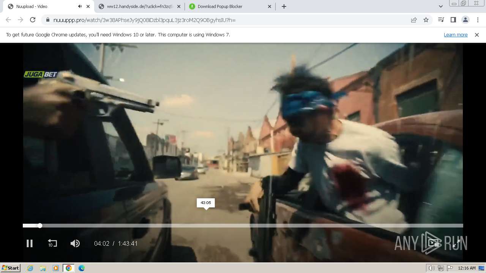Bookmark this page with star icon
Image resolution: width=486 pixels, height=273 pixels.
click(x=426, y=20)
